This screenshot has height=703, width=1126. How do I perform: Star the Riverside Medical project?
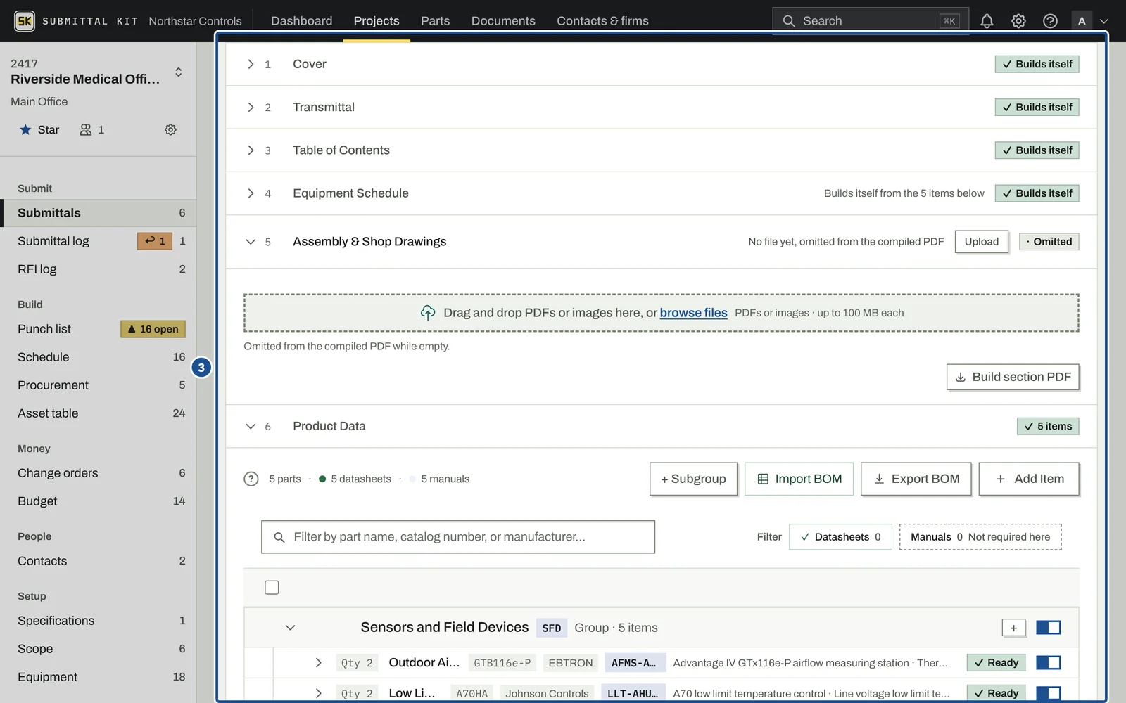39,129
